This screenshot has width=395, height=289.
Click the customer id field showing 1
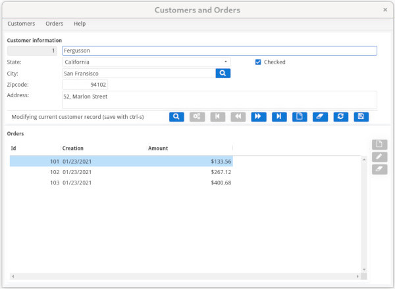click(x=32, y=51)
